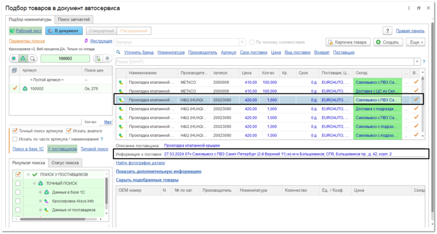This screenshot has height=234, width=437.
Task: Click the green check icon at ПОИСК У ПОСТАВЩИКОВ
Action: point(35,175)
